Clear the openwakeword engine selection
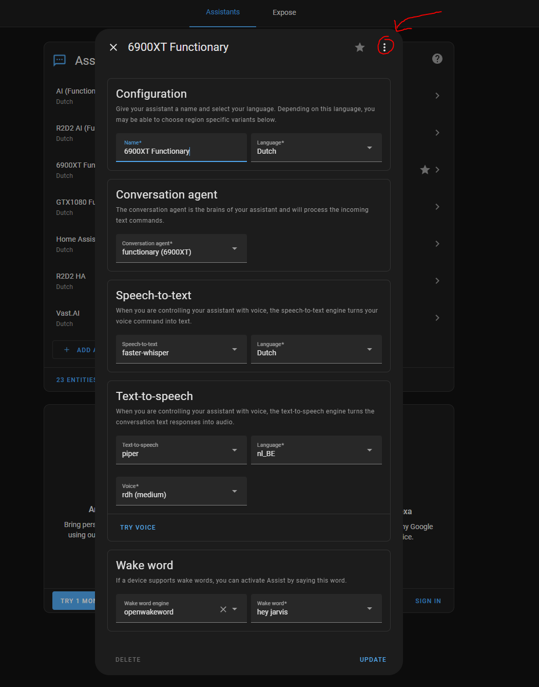Screen dimensions: 539x687 (223, 609)
